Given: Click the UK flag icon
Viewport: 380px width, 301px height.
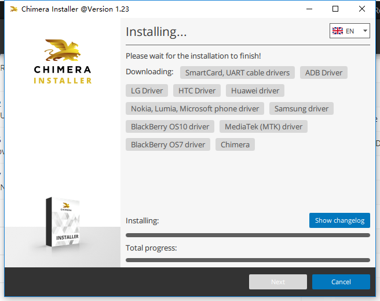Looking at the screenshot, I should coord(338,31).
